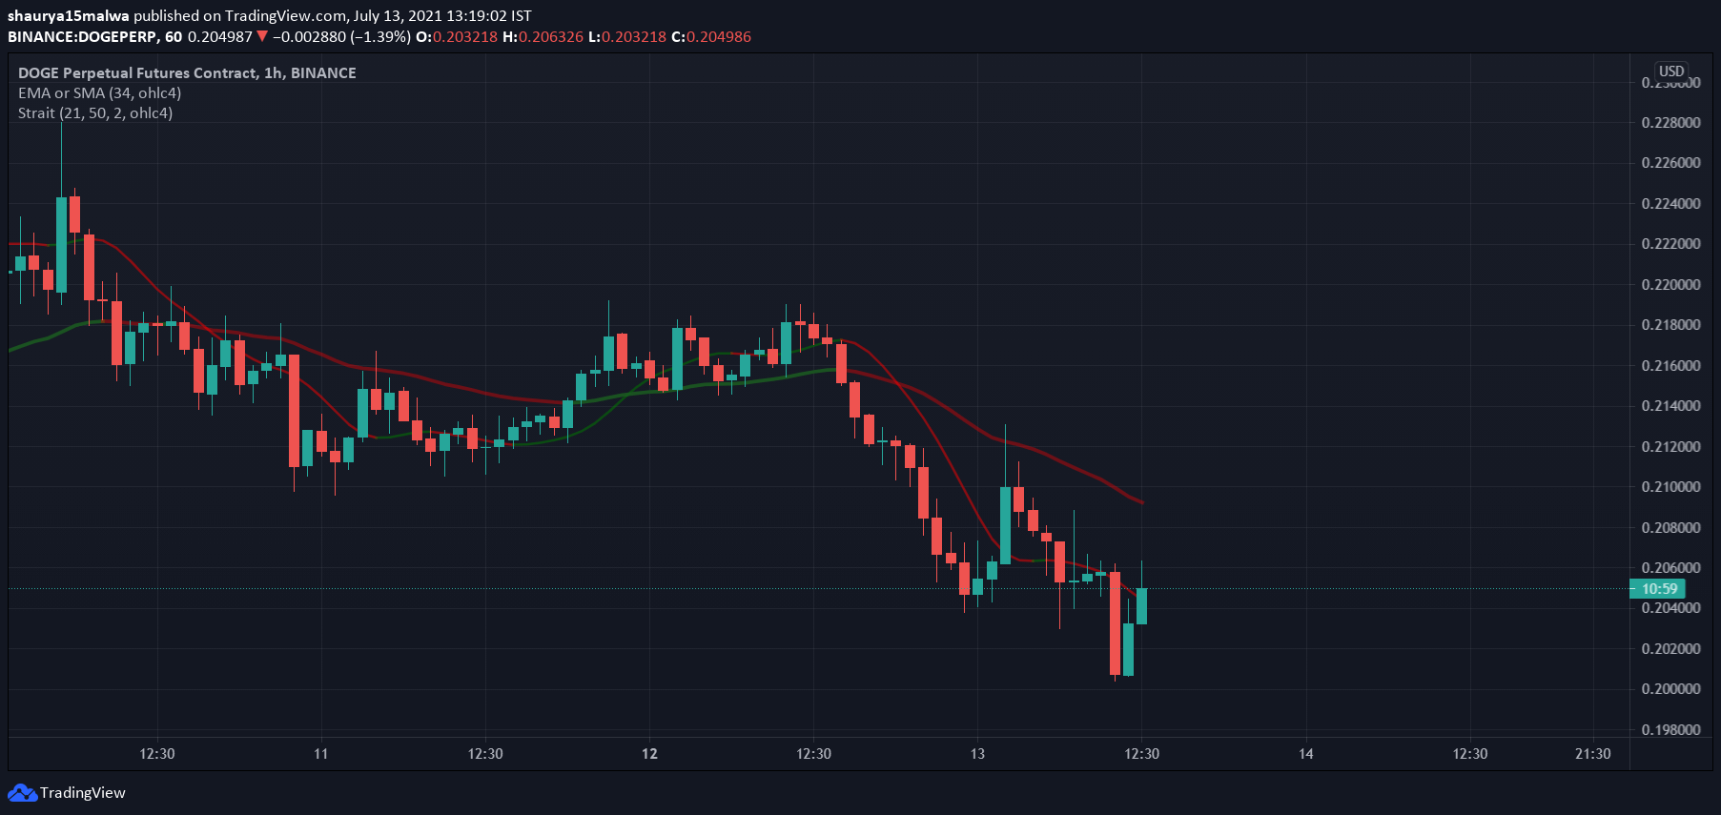Click the 0.222000 price axis label
1721x815 pixels.
1670,244
